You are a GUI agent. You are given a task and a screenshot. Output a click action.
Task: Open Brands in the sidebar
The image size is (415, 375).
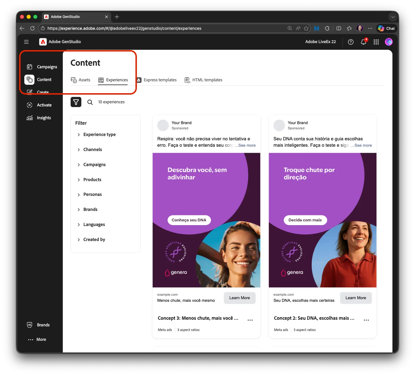pyautogui.click(x=38, y=325)
